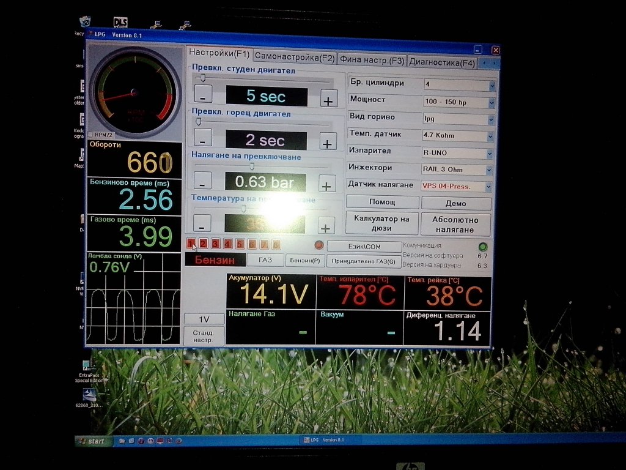Screen dimensions: 626x470
Task: Decrease switching pressure with minus button
Action: [x=203, y=182]
